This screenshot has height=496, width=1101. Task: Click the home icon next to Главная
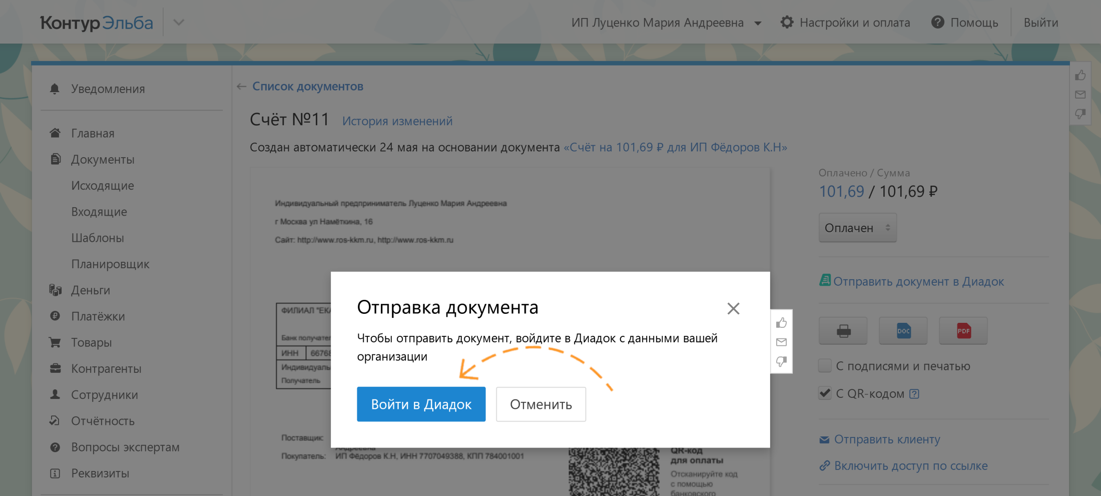(x=55, y=133)
